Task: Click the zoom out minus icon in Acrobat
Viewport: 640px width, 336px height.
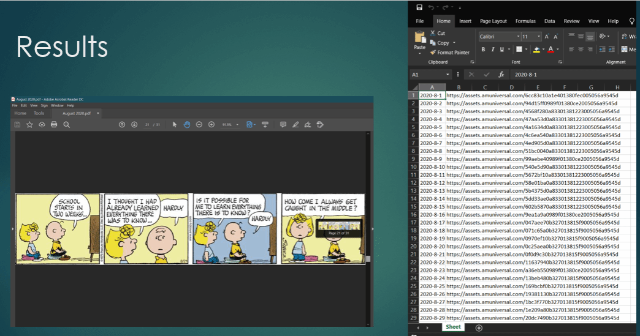Action: pyautogui.click(x=199, y=125)
